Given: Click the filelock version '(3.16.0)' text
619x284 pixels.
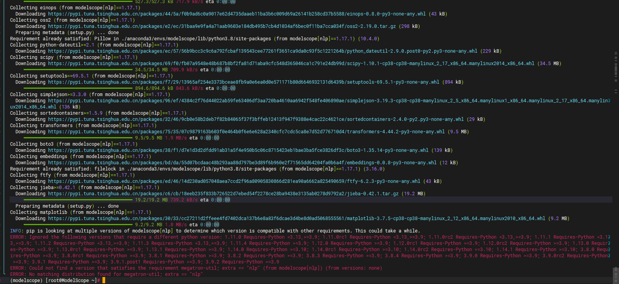Looking at the screenshot, I should click(x=374, y=169).
